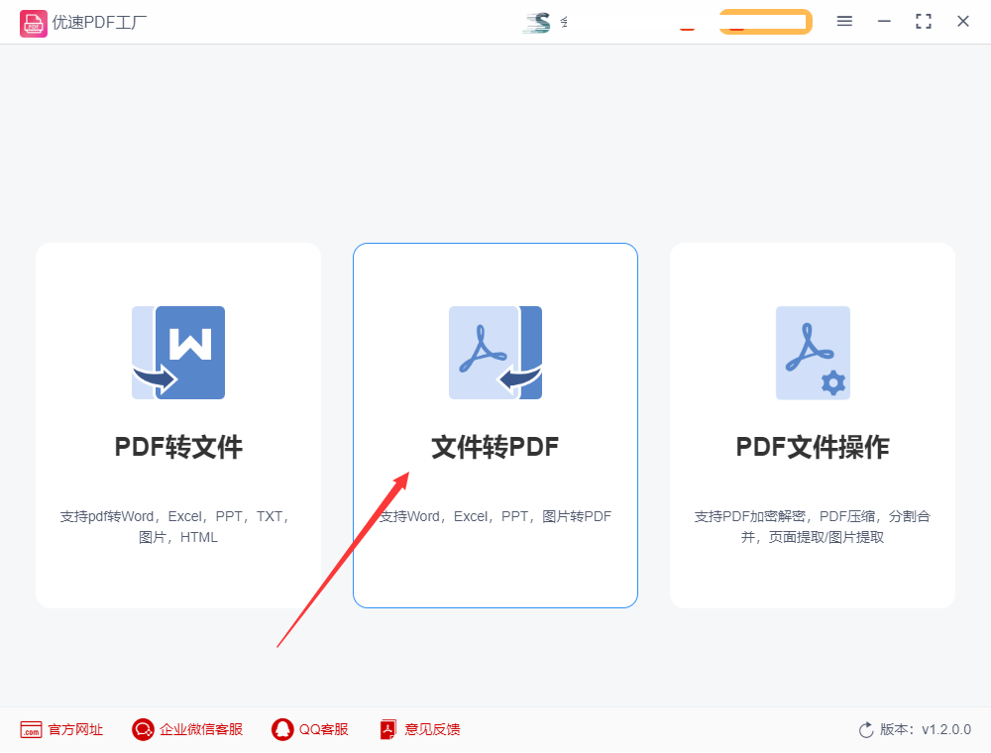991x753 pixels.
Task: Open the PDF转文件 conversion card
Action: [178, 425]
